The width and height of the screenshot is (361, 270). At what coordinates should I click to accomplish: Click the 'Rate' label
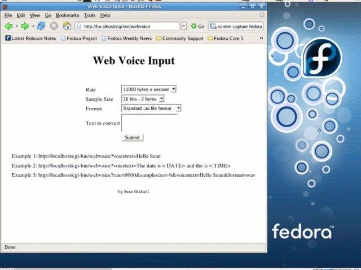pos(90,90)
